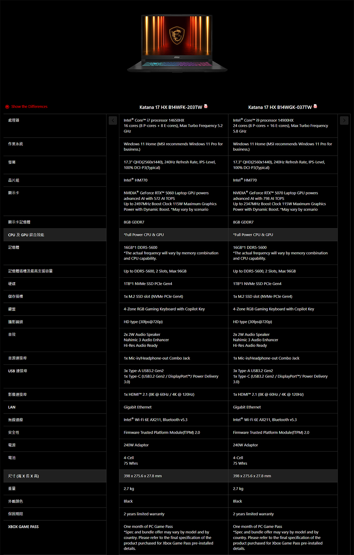Click the right arrow to see next models
The width and height of the screenshot is (354, 555).
click(x=344, y=121)
